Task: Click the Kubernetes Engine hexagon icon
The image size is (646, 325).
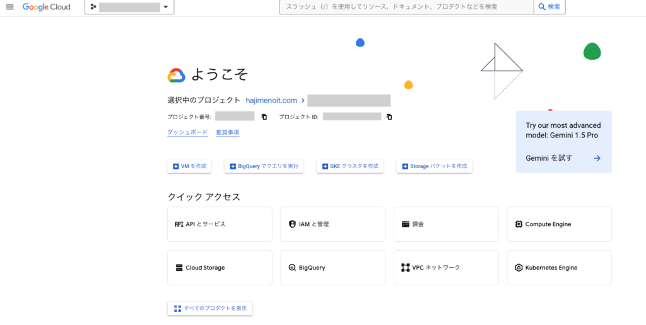Action: (x=519, y=268)
